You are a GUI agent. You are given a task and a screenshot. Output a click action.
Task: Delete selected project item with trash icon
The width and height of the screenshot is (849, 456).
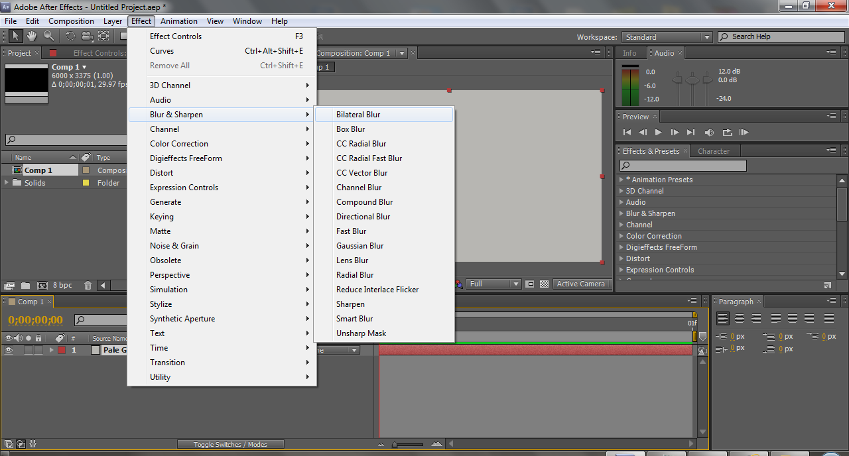(x=88, y=286)
